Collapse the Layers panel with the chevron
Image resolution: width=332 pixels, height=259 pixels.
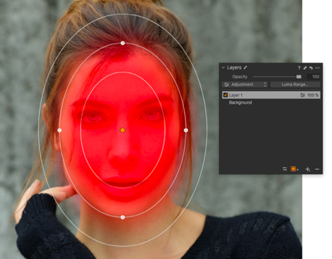tap(223, 68)
